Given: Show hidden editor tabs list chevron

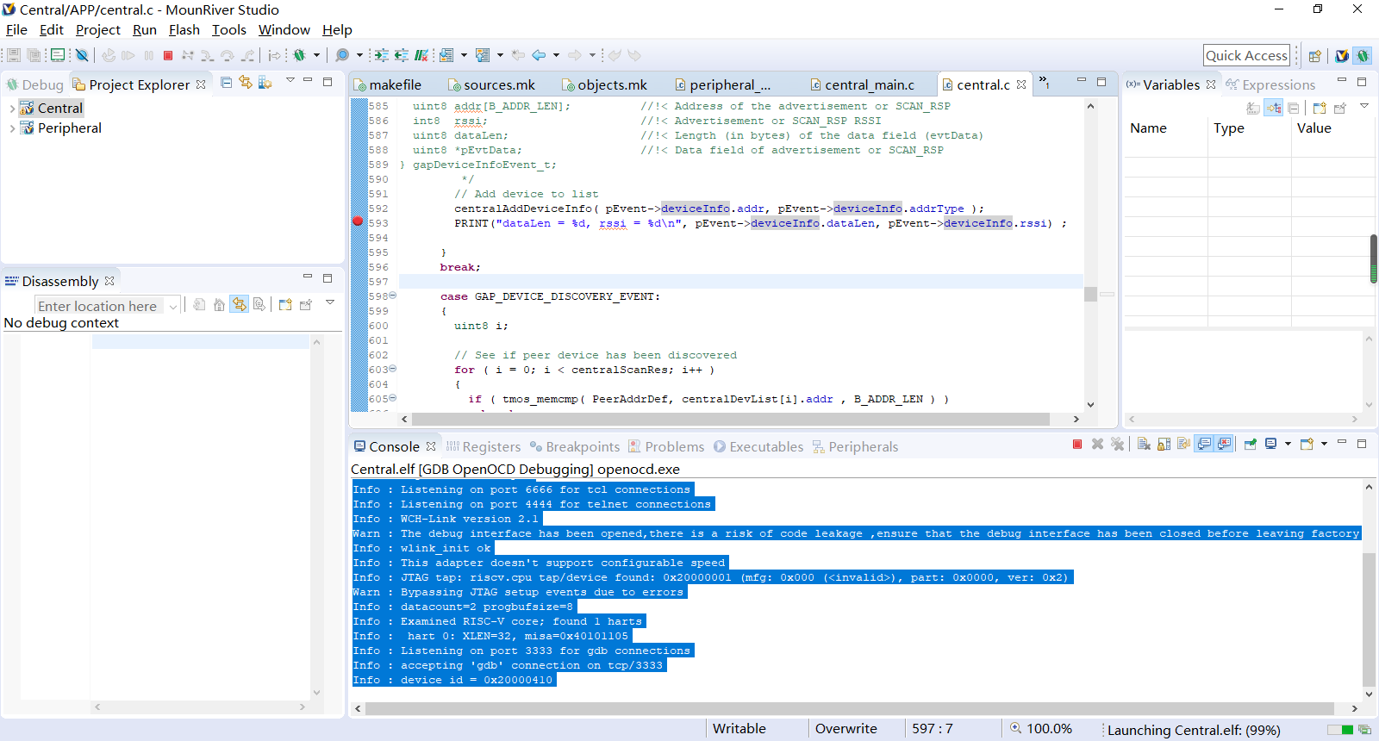Looking at the screenshot, I should (1044, 83).
